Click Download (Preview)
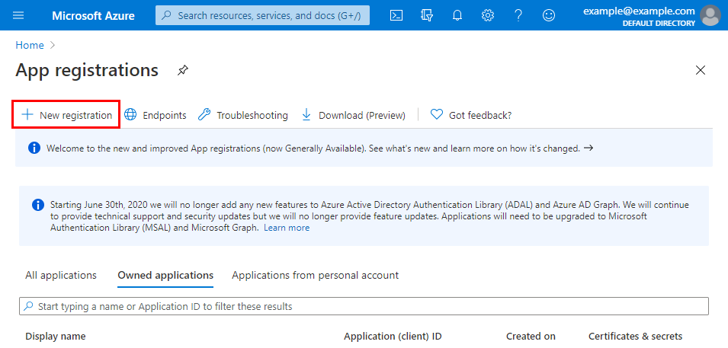Screen dimensions: 728x348 353,115
